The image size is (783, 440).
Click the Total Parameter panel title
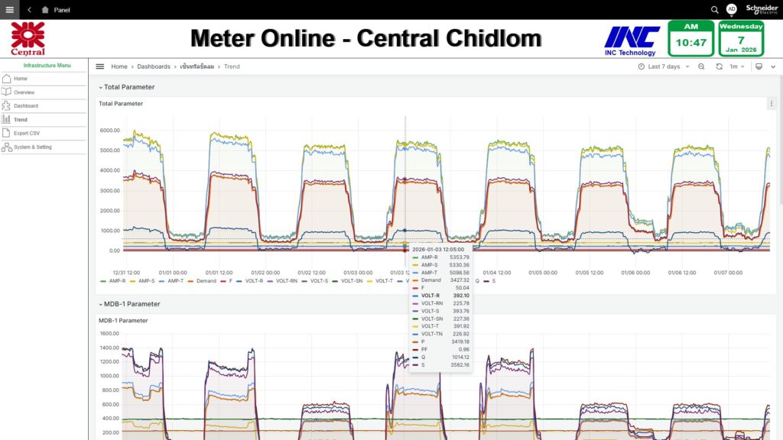(121, 104)
